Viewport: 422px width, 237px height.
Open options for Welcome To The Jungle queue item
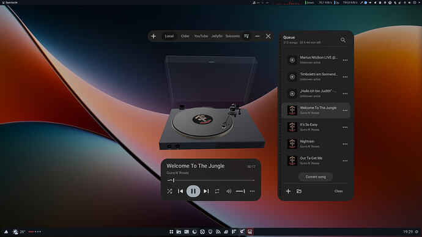point(345,111)
